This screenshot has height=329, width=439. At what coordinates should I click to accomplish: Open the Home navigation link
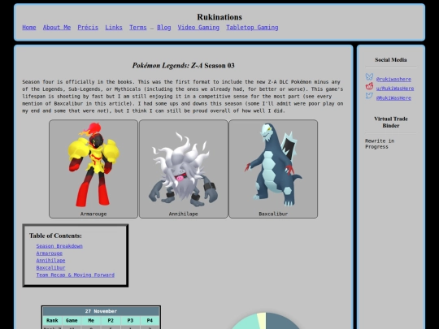coord(29,28)
